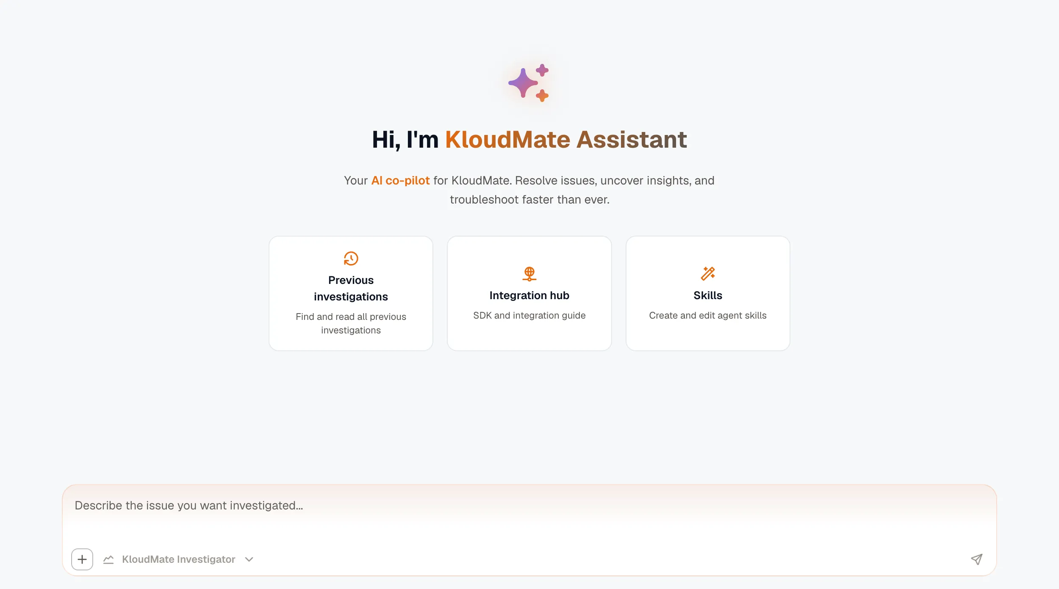The image size is (1059, 589).
Task: Open the history clock icon in Previous investigations
Action: pyautogui.click(x=351, y=259)
